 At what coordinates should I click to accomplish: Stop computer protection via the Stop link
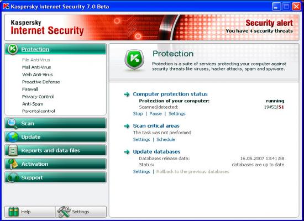pos(138,114)
